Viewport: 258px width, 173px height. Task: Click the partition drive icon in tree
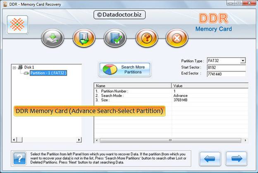26,73
